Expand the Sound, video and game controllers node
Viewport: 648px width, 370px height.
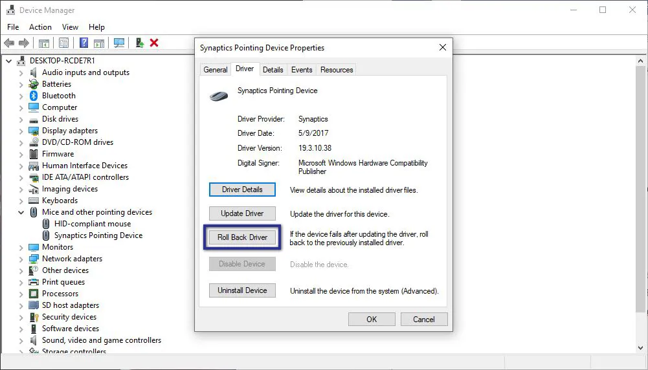pos(21,341)
